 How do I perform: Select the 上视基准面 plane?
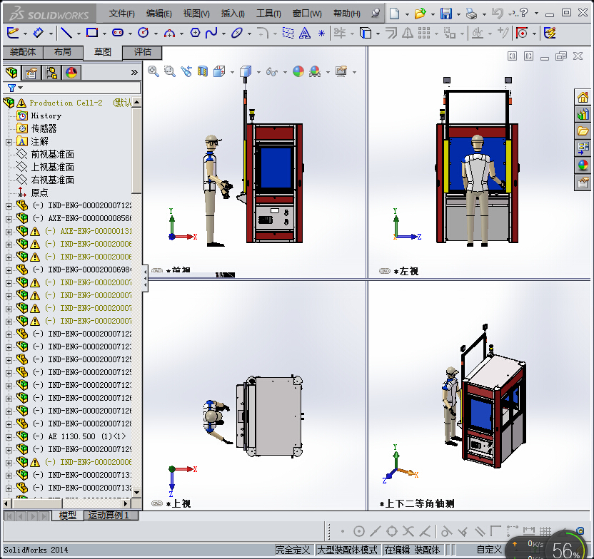tap(52, 167)
